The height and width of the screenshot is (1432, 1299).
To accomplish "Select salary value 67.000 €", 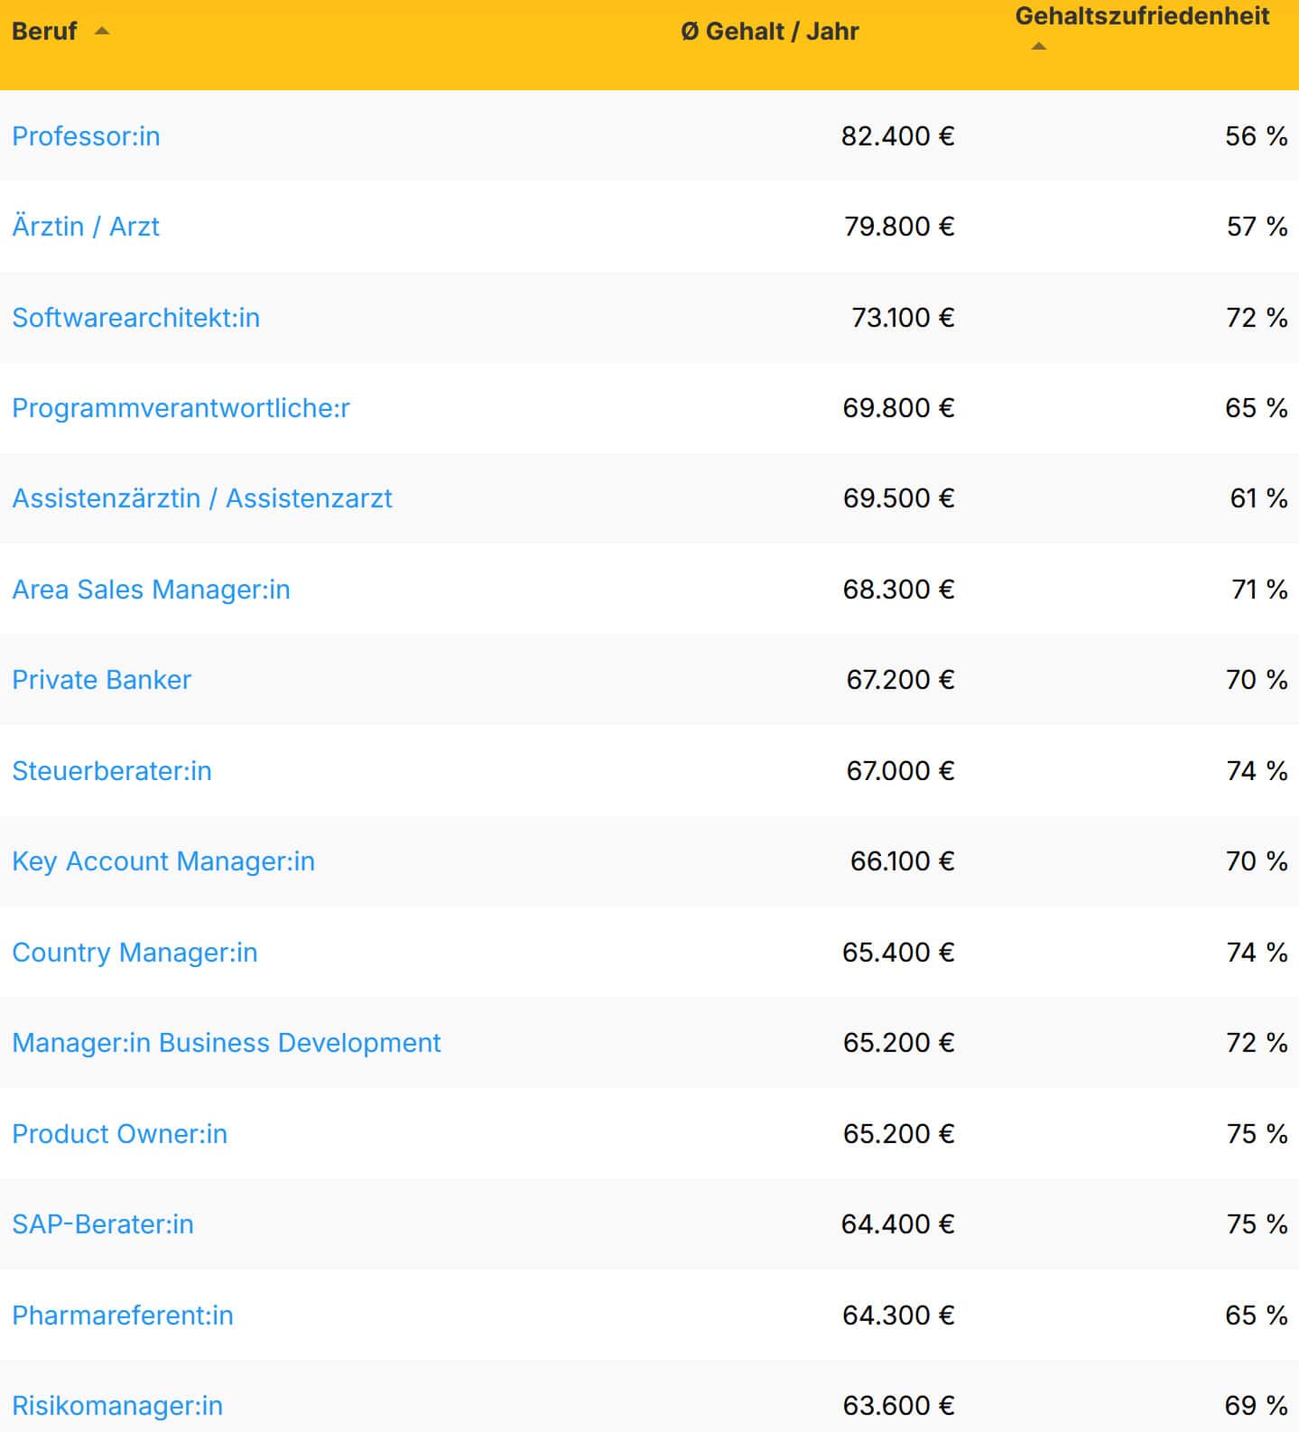I will (x=900, y=771).
